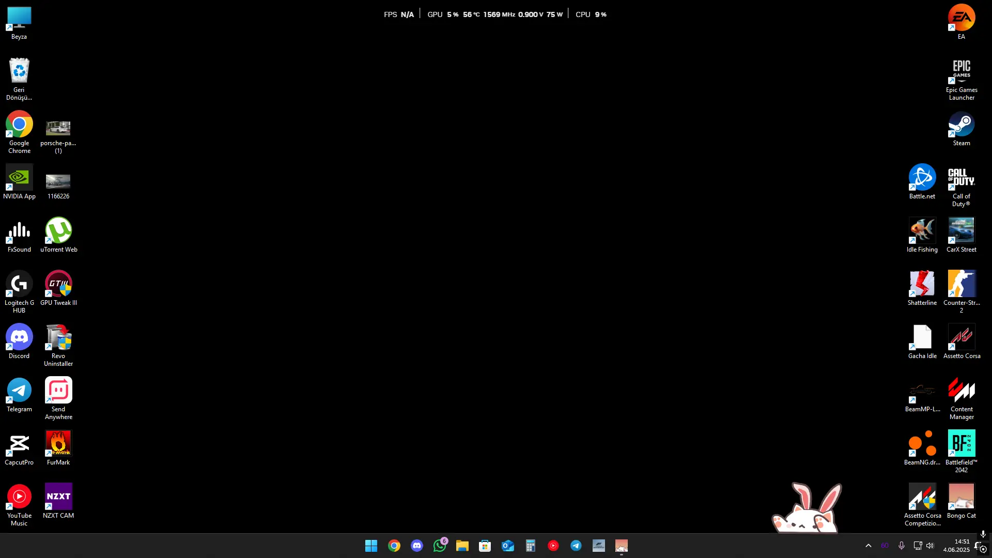This screenshot has height=558, width=992.
Task: Select the YouTube Music desktop shortcut
Action: pos(19,505)
